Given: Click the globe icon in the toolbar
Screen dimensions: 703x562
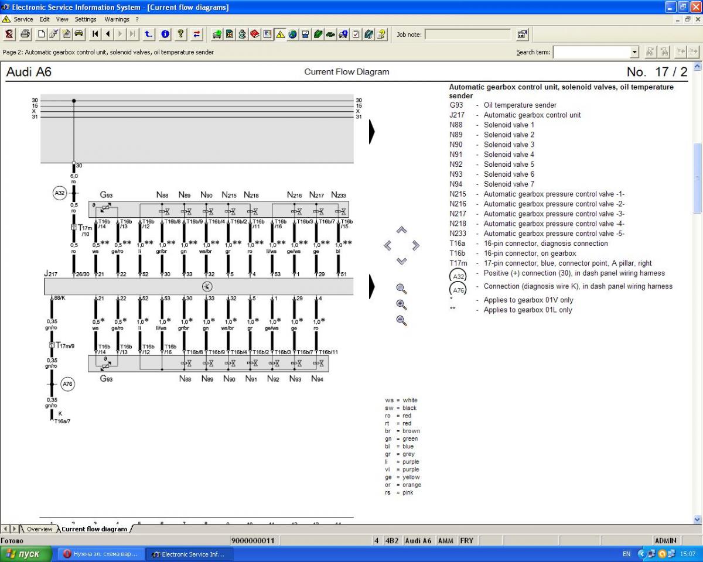Looking at the screenshot, I should (x=292, y=34).
